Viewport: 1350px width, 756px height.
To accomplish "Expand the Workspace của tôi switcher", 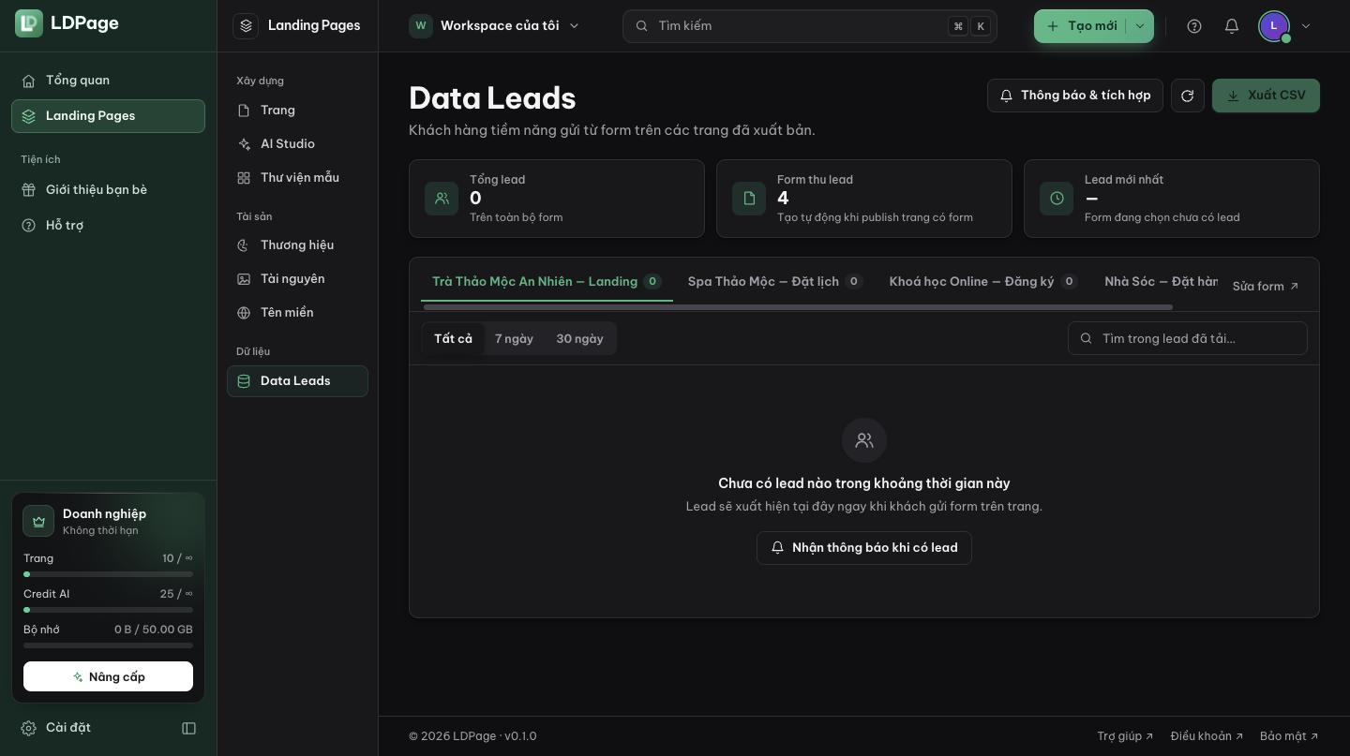I will tap(495, 26).
